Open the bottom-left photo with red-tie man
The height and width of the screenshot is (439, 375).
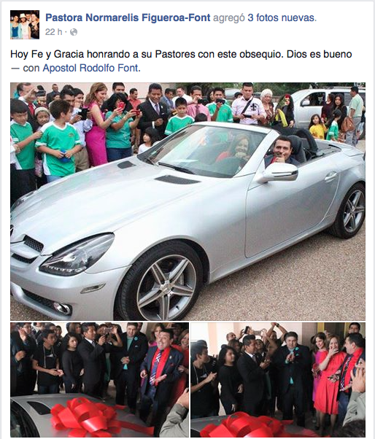click(x=99, y=380)
